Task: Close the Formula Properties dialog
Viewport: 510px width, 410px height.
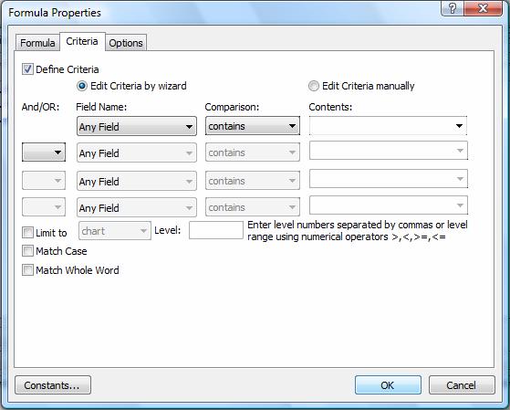Action: click(483, 8)
